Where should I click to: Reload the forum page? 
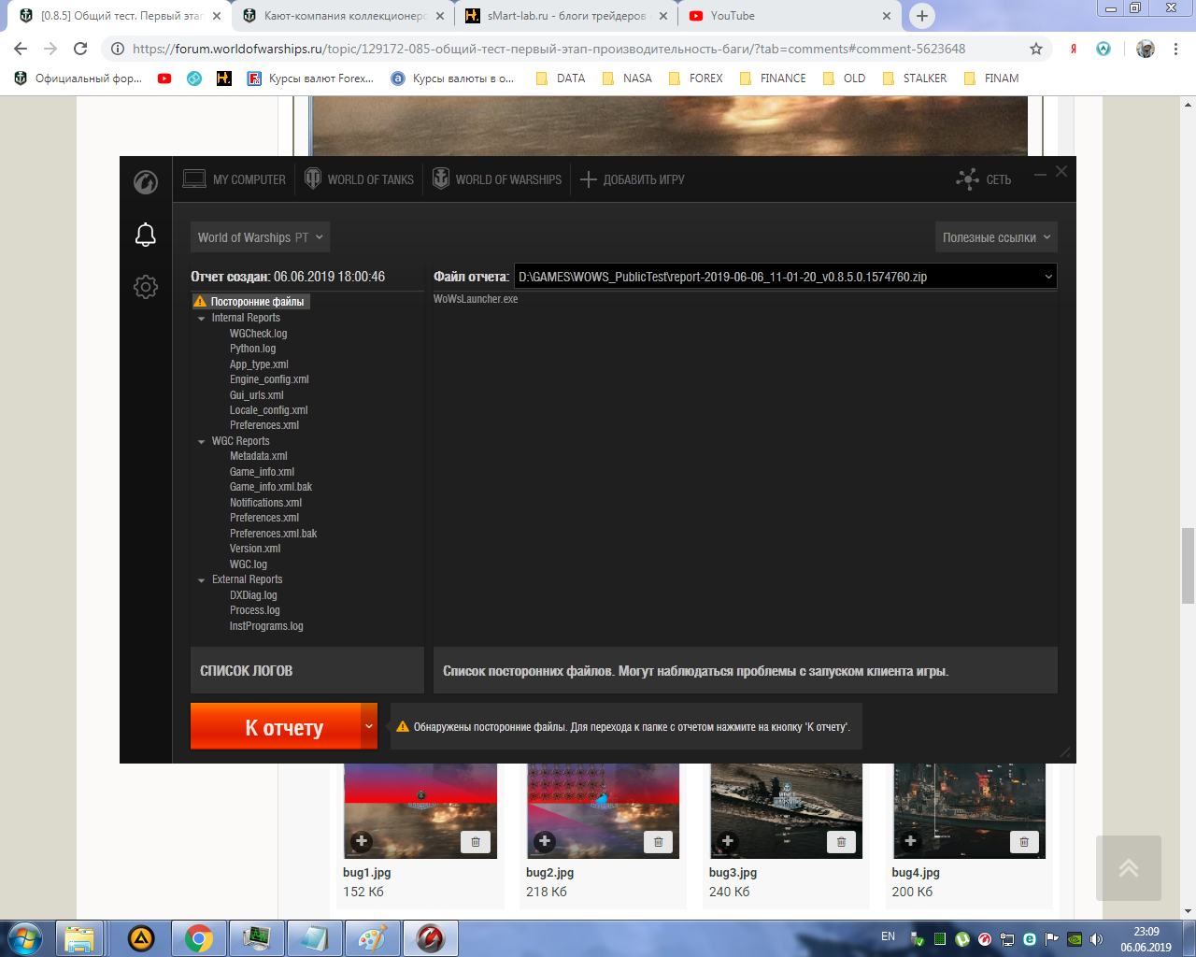(x=80, y=49)
